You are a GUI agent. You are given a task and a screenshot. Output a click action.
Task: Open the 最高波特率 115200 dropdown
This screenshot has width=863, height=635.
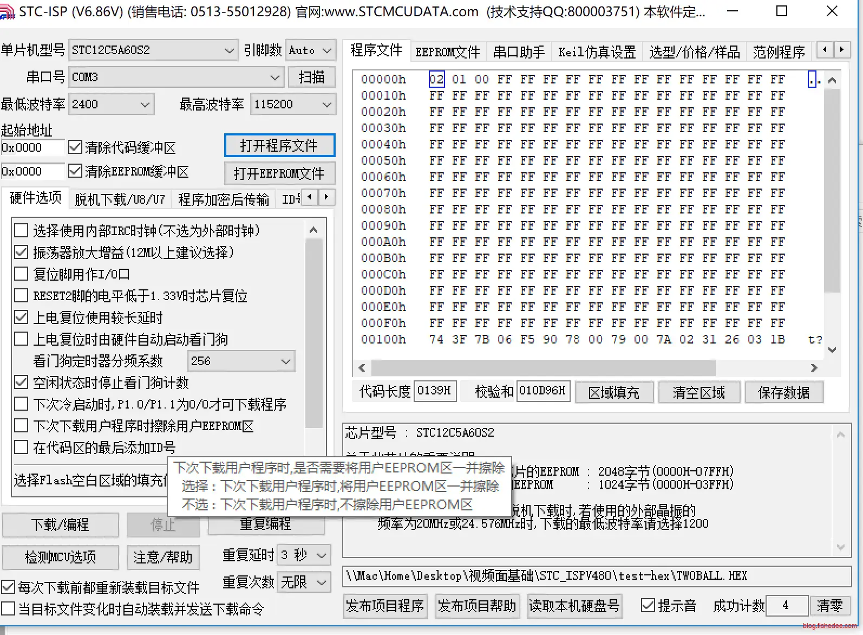tap(292, 104)
